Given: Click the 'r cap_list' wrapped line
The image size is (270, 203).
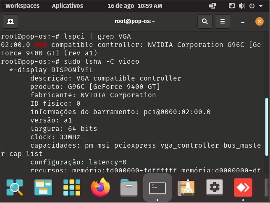Looking at the screenshot, I should (x=22, y=154).
